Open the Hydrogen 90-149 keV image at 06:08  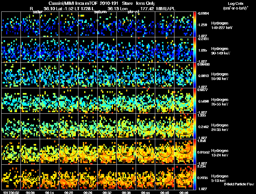[x=30, y=50]
